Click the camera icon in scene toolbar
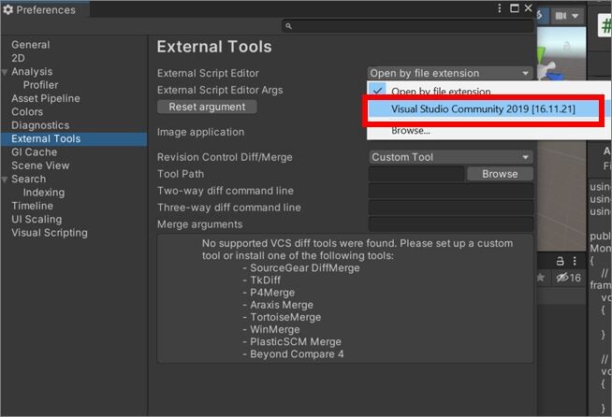Image resolution: width=612 pixels, height=417 pixels. tap(561, 16)
